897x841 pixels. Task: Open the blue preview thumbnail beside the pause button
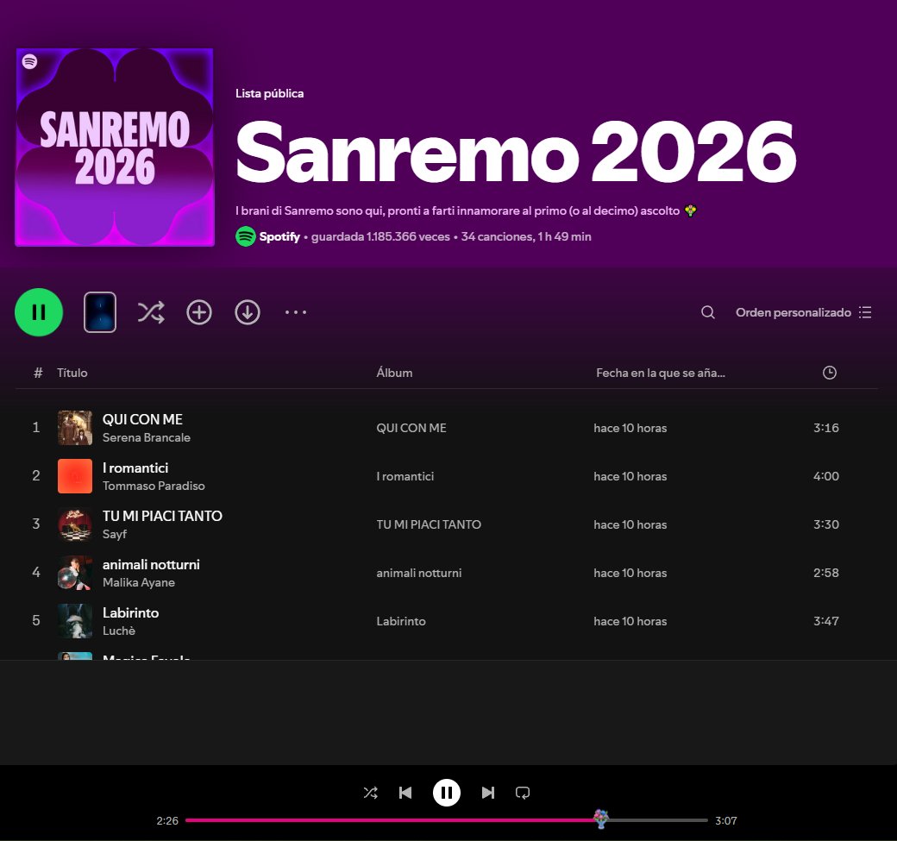pos(100,312)
